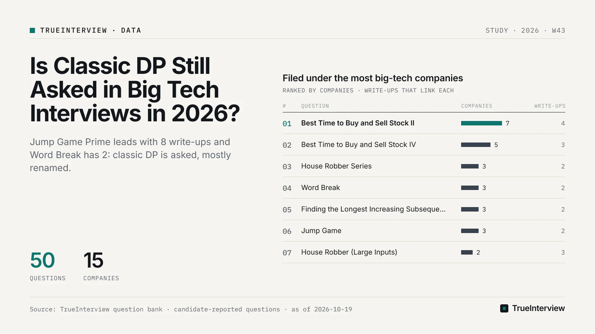Open the House Robber Series row
Viewport: 595px width, 334px height.
[x=424, y=166]
